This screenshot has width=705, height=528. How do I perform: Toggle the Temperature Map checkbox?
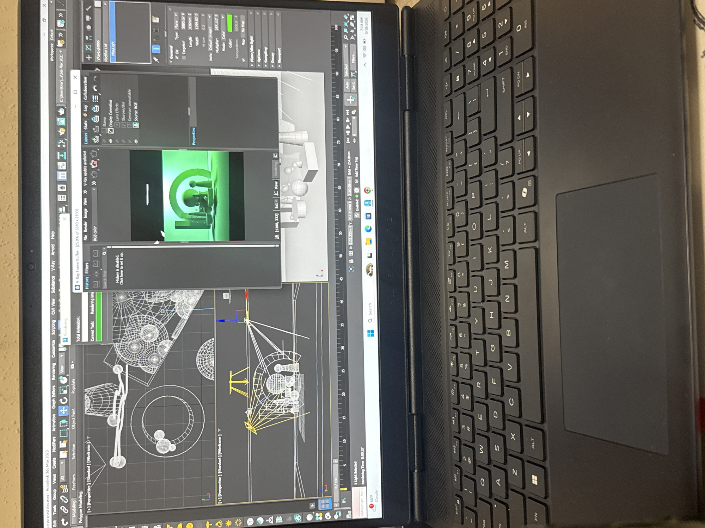(243, 60)
